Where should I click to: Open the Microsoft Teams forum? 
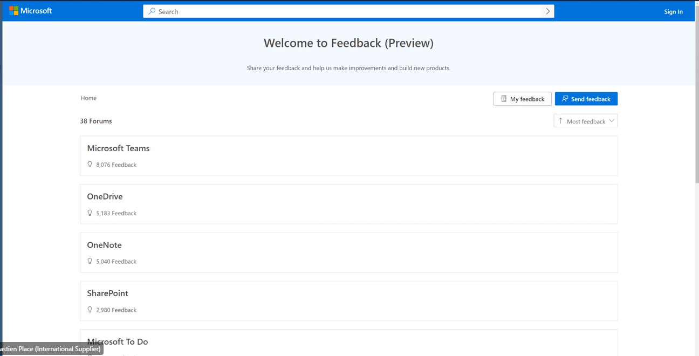click(x=348, y=155)
